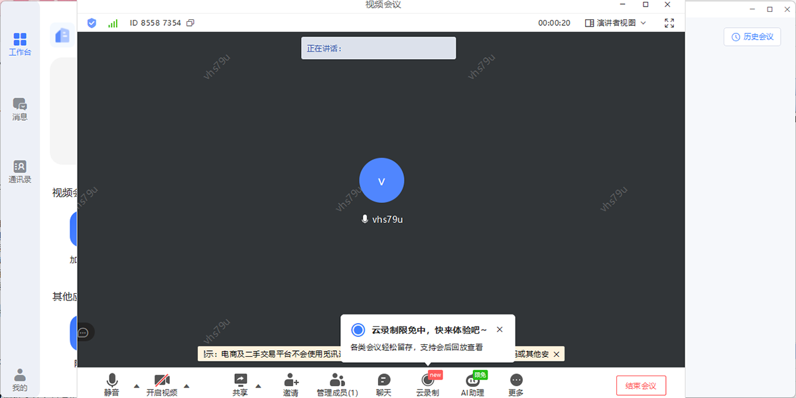Viewport: 796px width, 398px height.
Task: Dismiss the cloud recording promo popup
Action: (x=499, y=329)
